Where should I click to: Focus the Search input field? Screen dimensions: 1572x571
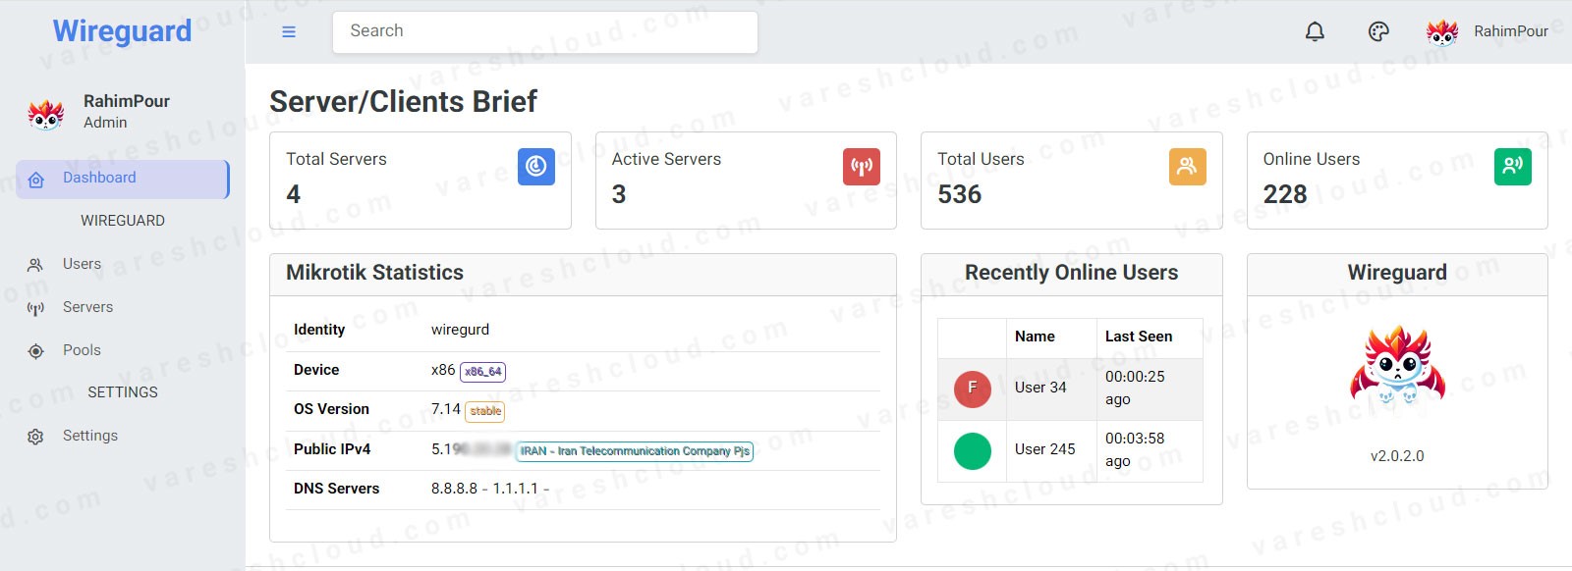click(545, 32)
